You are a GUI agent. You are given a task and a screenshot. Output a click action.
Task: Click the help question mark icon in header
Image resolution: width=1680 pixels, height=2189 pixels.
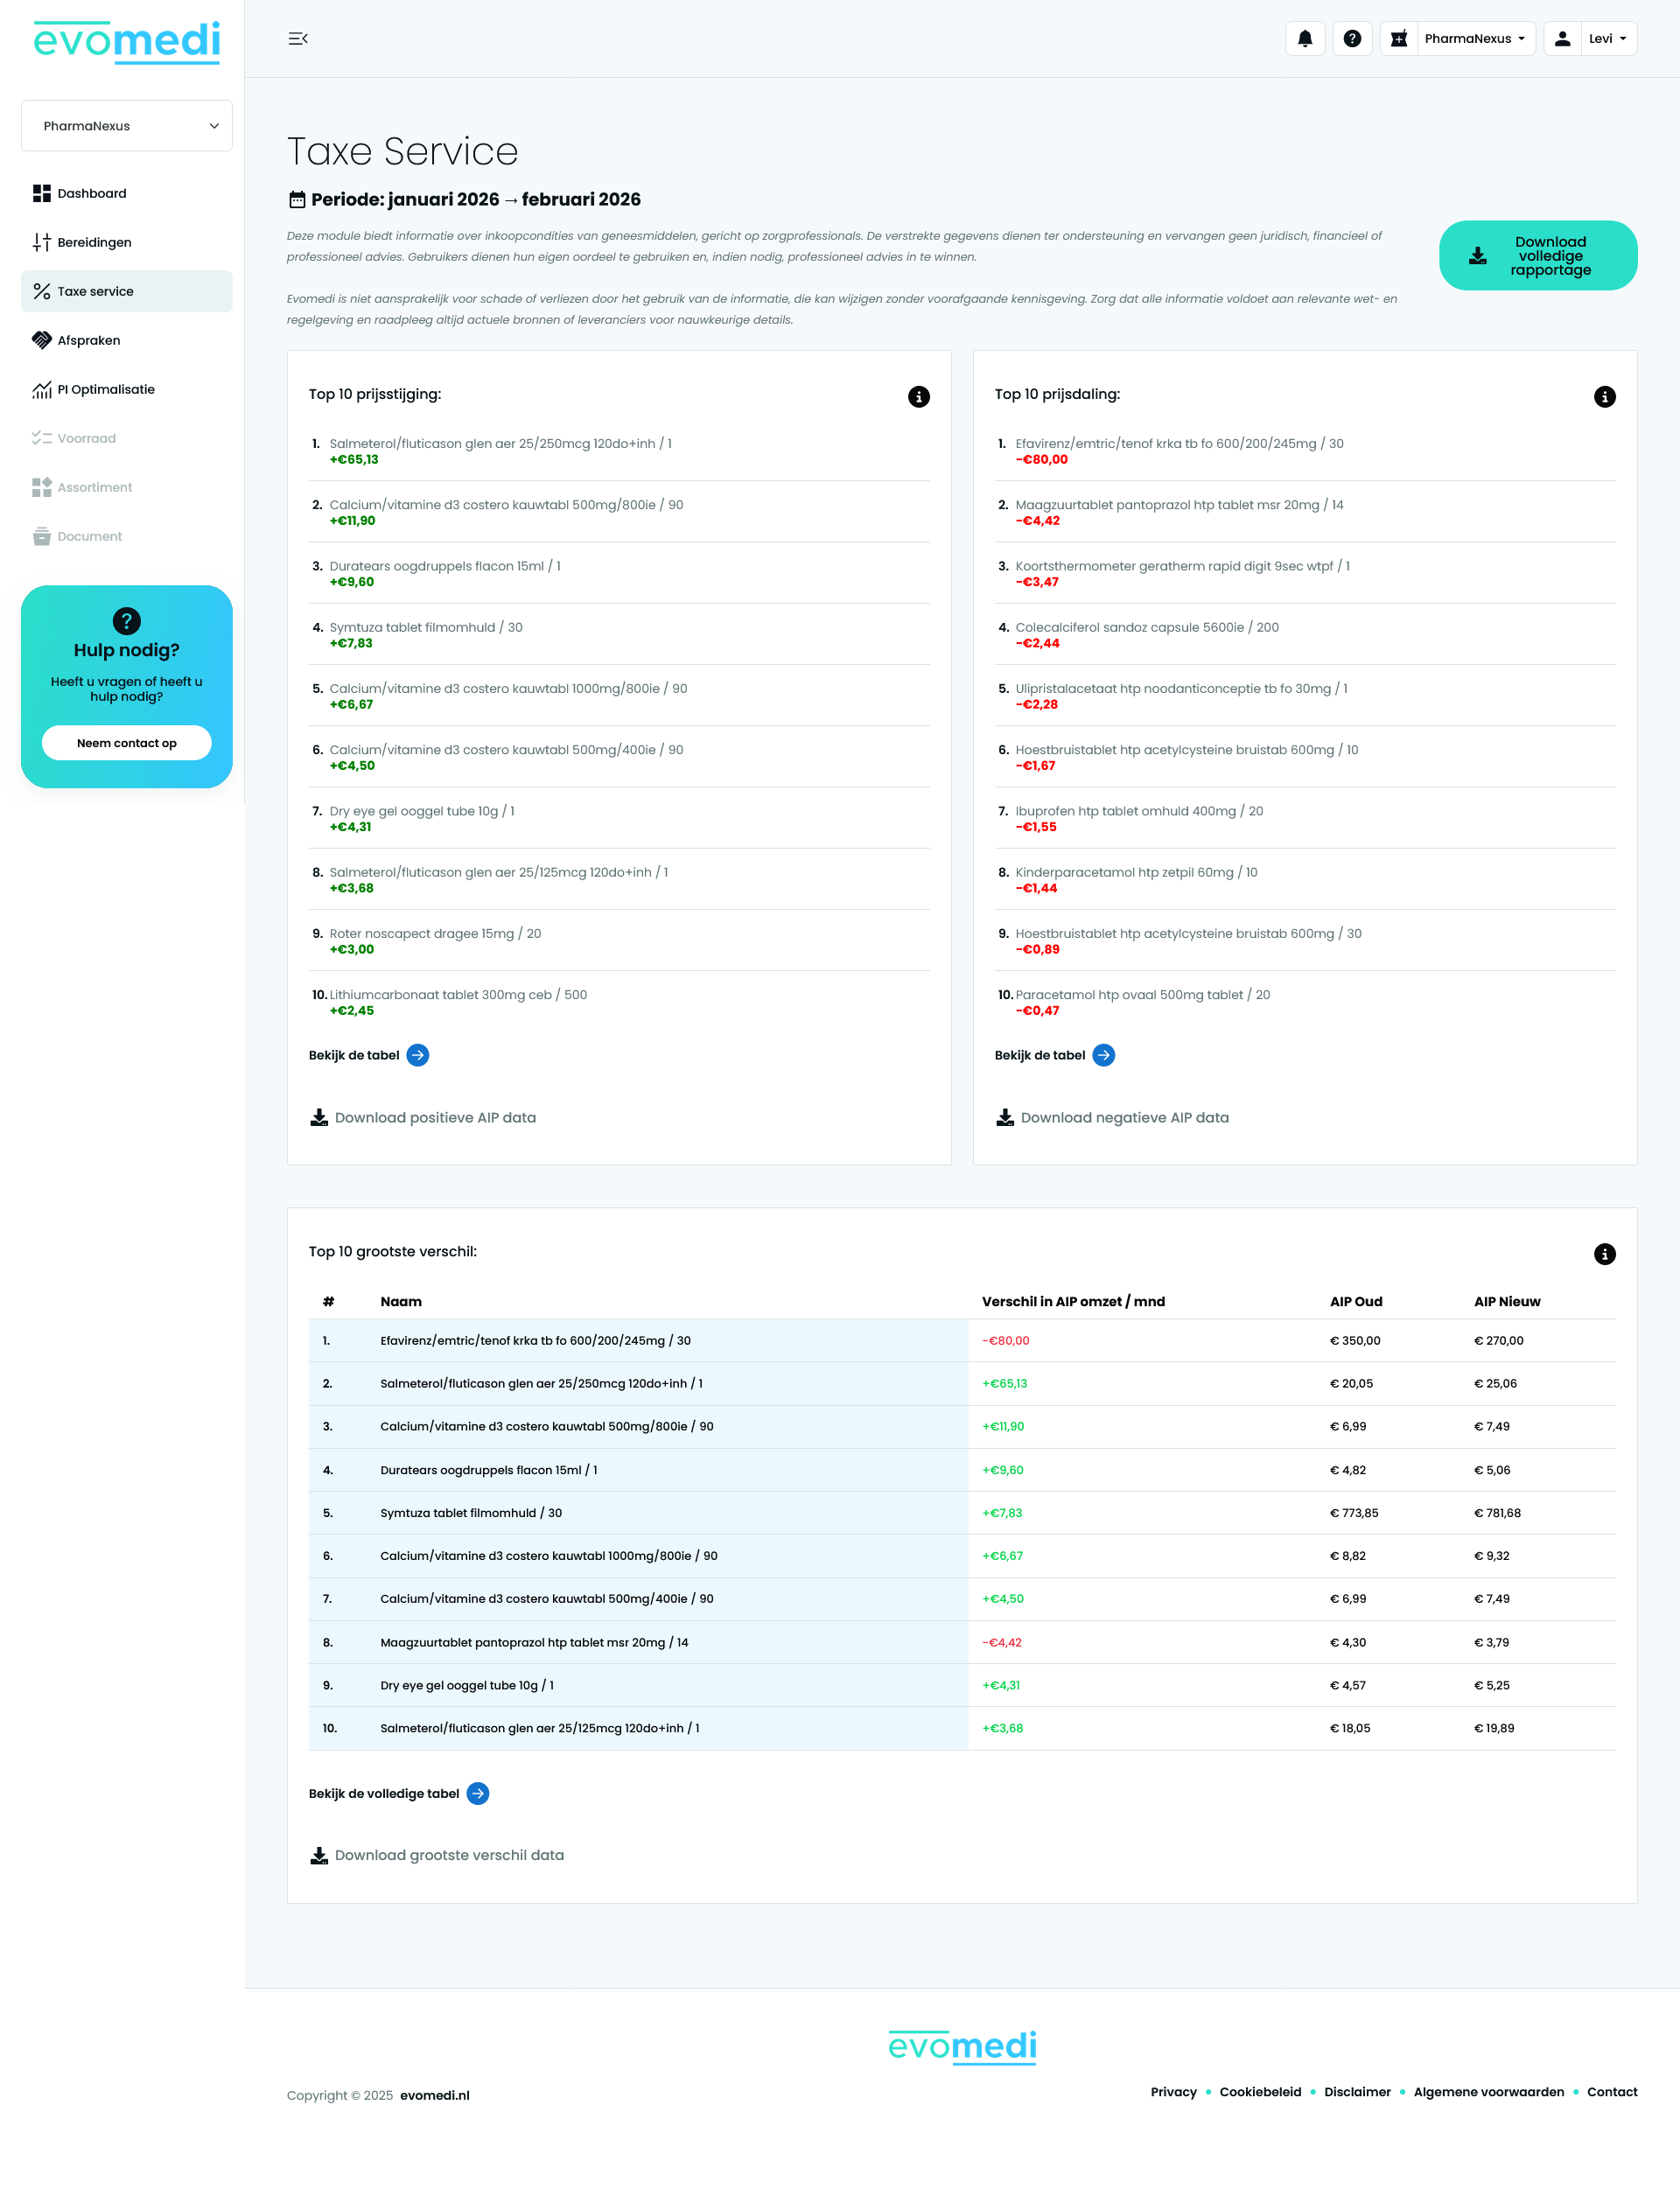(1352, 39)
